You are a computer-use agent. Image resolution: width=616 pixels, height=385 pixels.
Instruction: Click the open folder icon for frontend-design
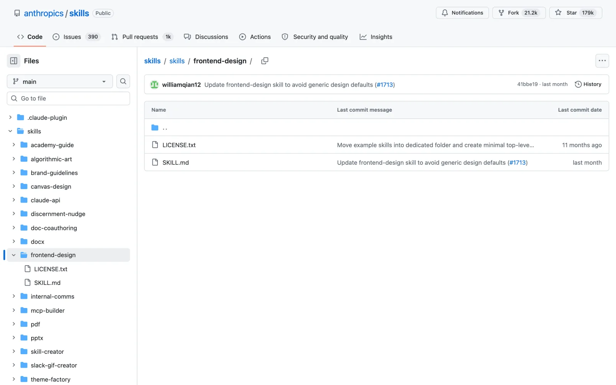(24, 255)
